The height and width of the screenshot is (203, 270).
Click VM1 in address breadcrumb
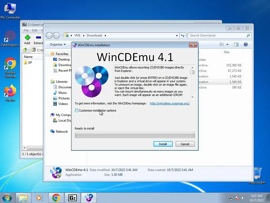[x=77, y=35]
